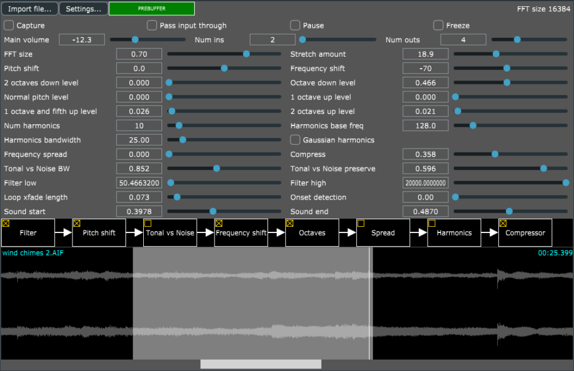Click the green PREBUFFER button

point(151,9)
